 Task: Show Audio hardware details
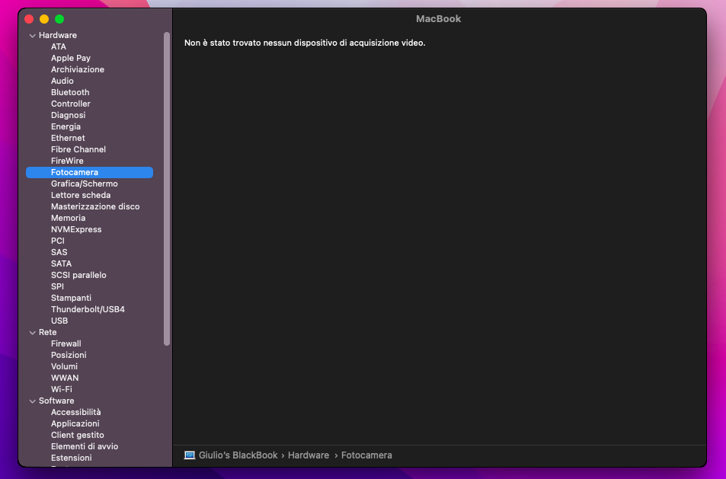click(62, 81)
